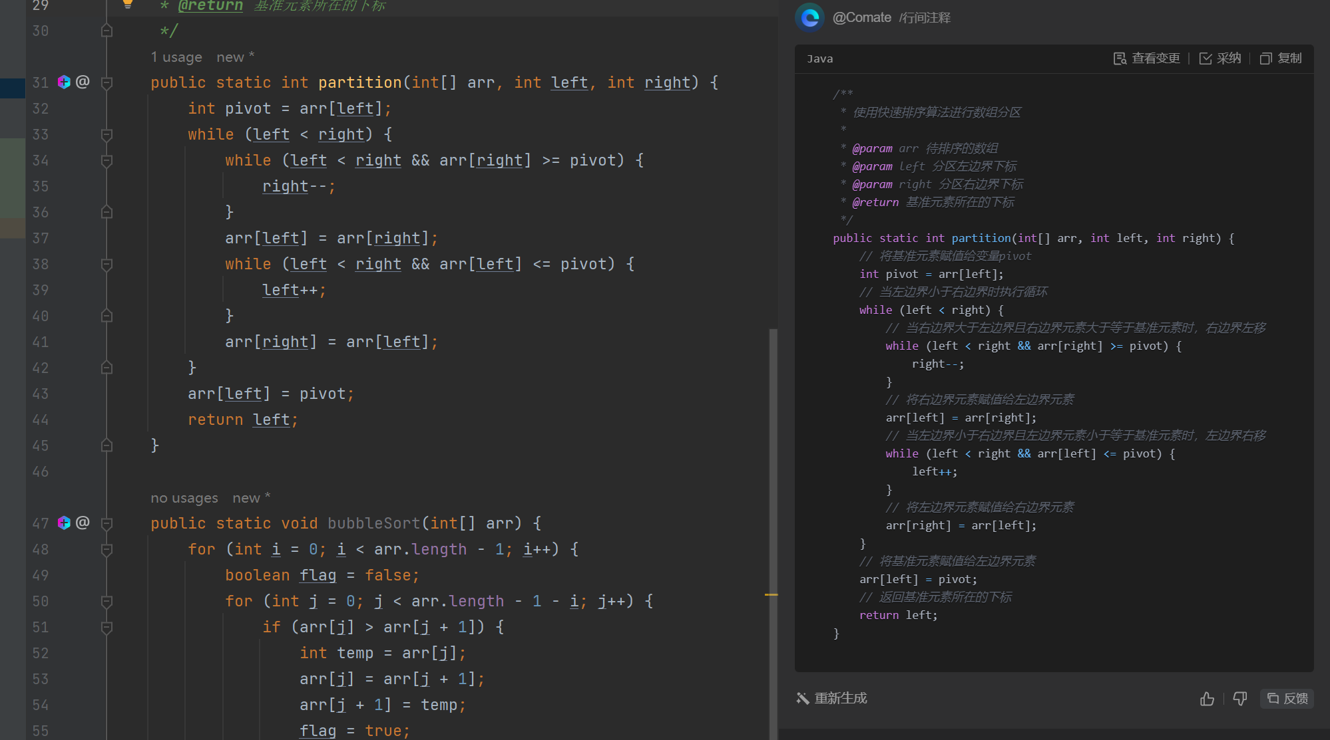Viewport: 1330px width, 740px height.
Task: Collapse the if block at line 51
Action: coord(107,627)
